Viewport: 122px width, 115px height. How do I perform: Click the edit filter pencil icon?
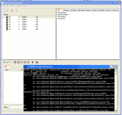tap(8, 62)
